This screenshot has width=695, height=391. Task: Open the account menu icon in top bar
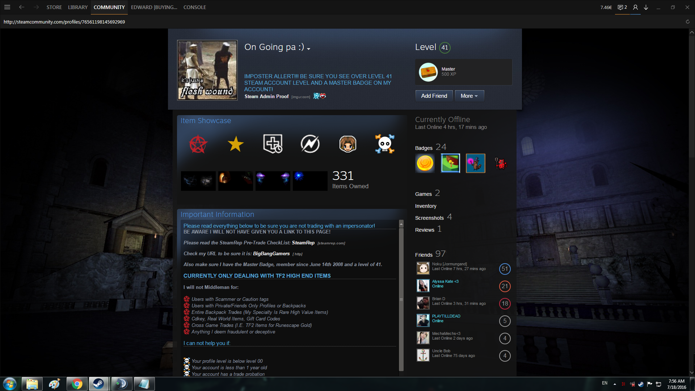(635, 7)
